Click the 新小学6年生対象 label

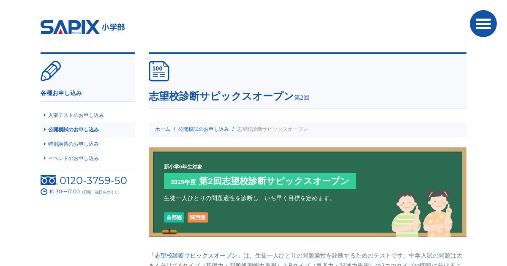click(x=183, y=167)
